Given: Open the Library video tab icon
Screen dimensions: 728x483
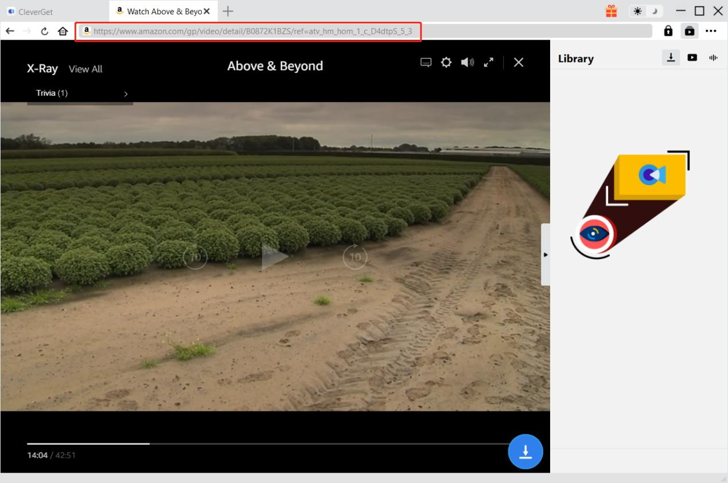Looking at the screenshot, I should coord(692,58).
